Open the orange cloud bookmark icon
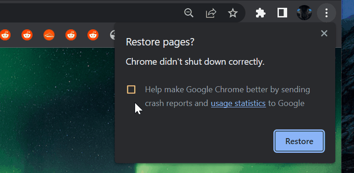The height and width of the screenshot is (173, 354). tap(49, 35)
